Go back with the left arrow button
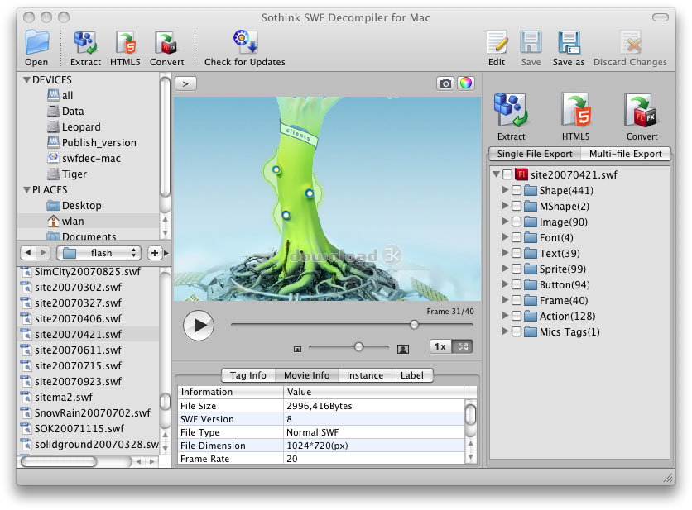 tap(28, 253)
